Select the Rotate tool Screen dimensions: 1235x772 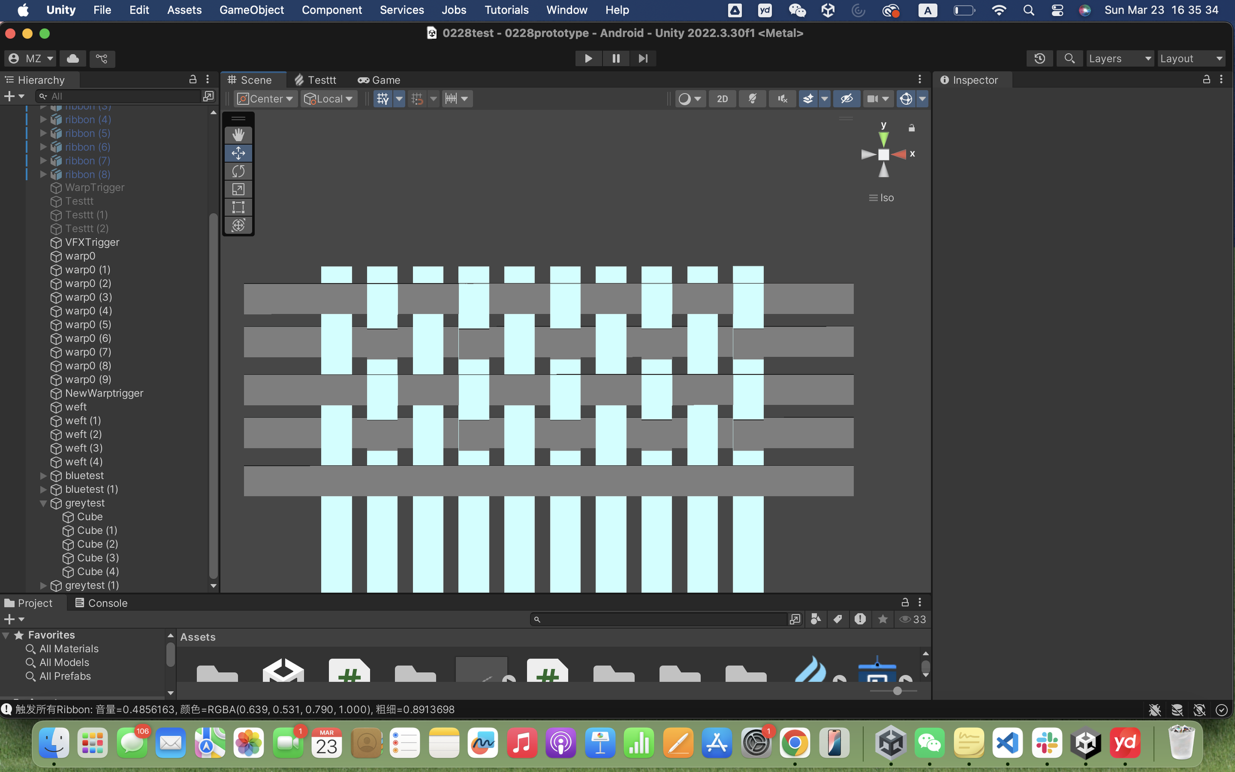238,171
